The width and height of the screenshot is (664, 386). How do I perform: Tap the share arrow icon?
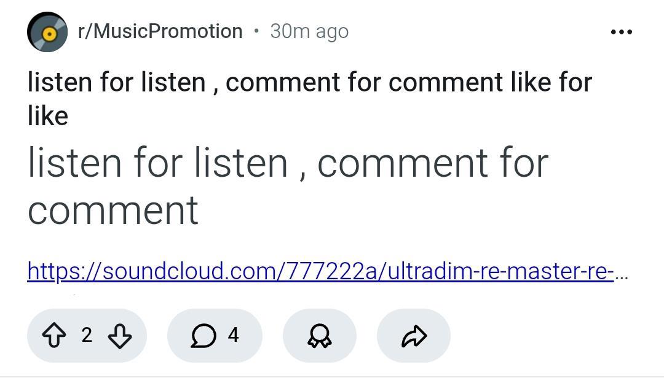tap(414, 336)
